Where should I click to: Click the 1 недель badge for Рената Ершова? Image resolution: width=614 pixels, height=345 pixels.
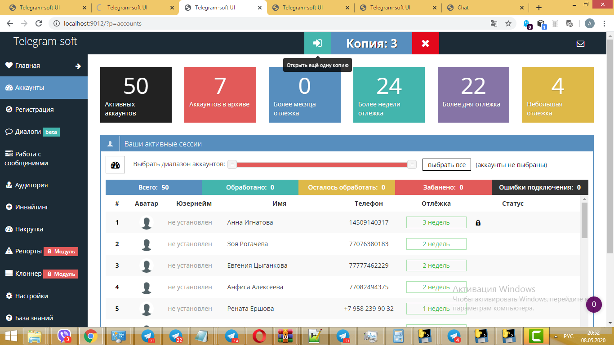[436, 309]
